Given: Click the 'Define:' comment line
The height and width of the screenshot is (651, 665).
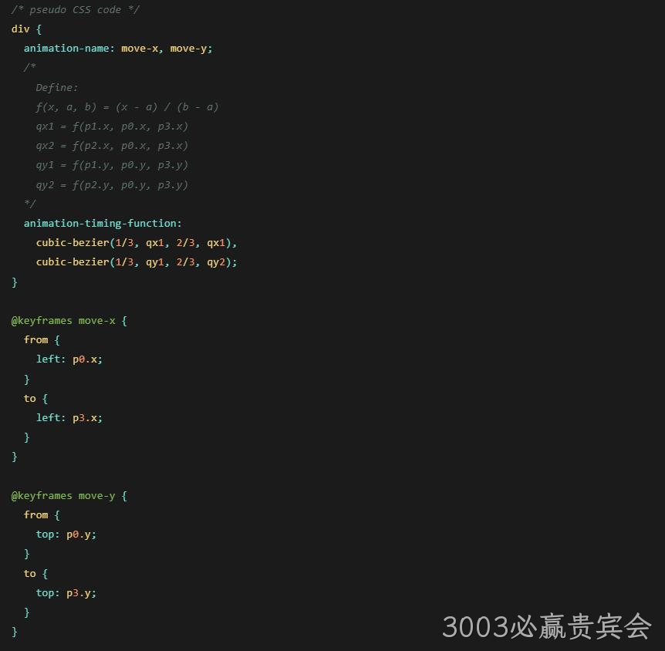Looking at the screenshot, I should 57,88.
